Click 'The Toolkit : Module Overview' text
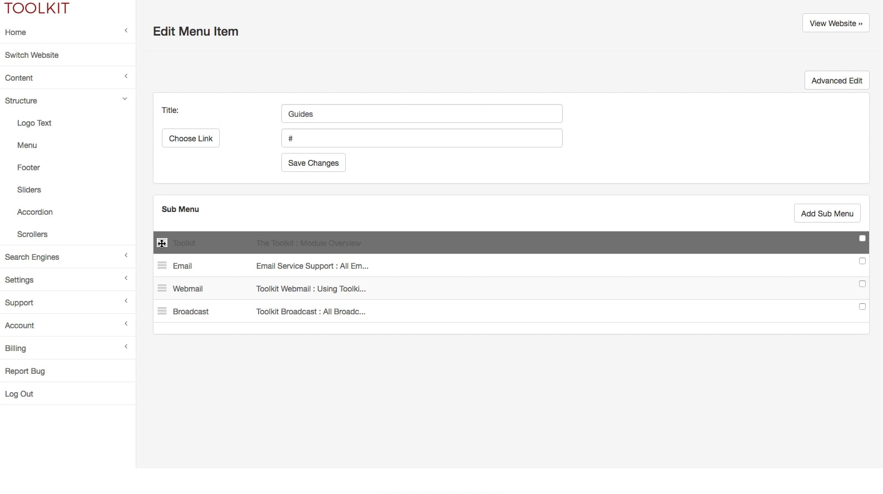883x494 pixels. tap(309, 243)
